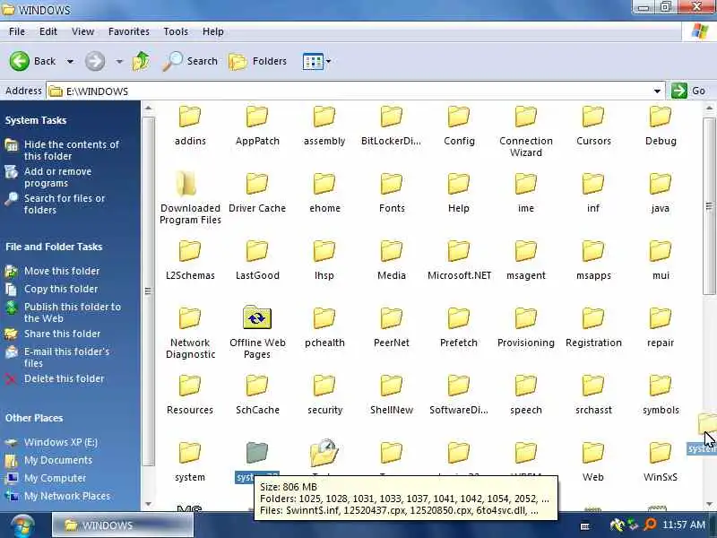Click E-mail this folder's files
The image size is (717, 538).
[66, 357]
